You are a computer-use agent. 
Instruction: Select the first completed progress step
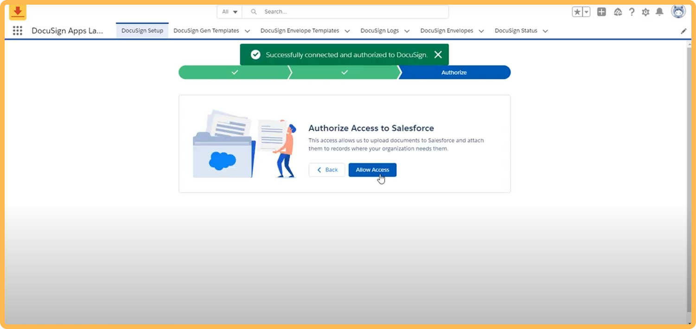[x=234, y=72]
